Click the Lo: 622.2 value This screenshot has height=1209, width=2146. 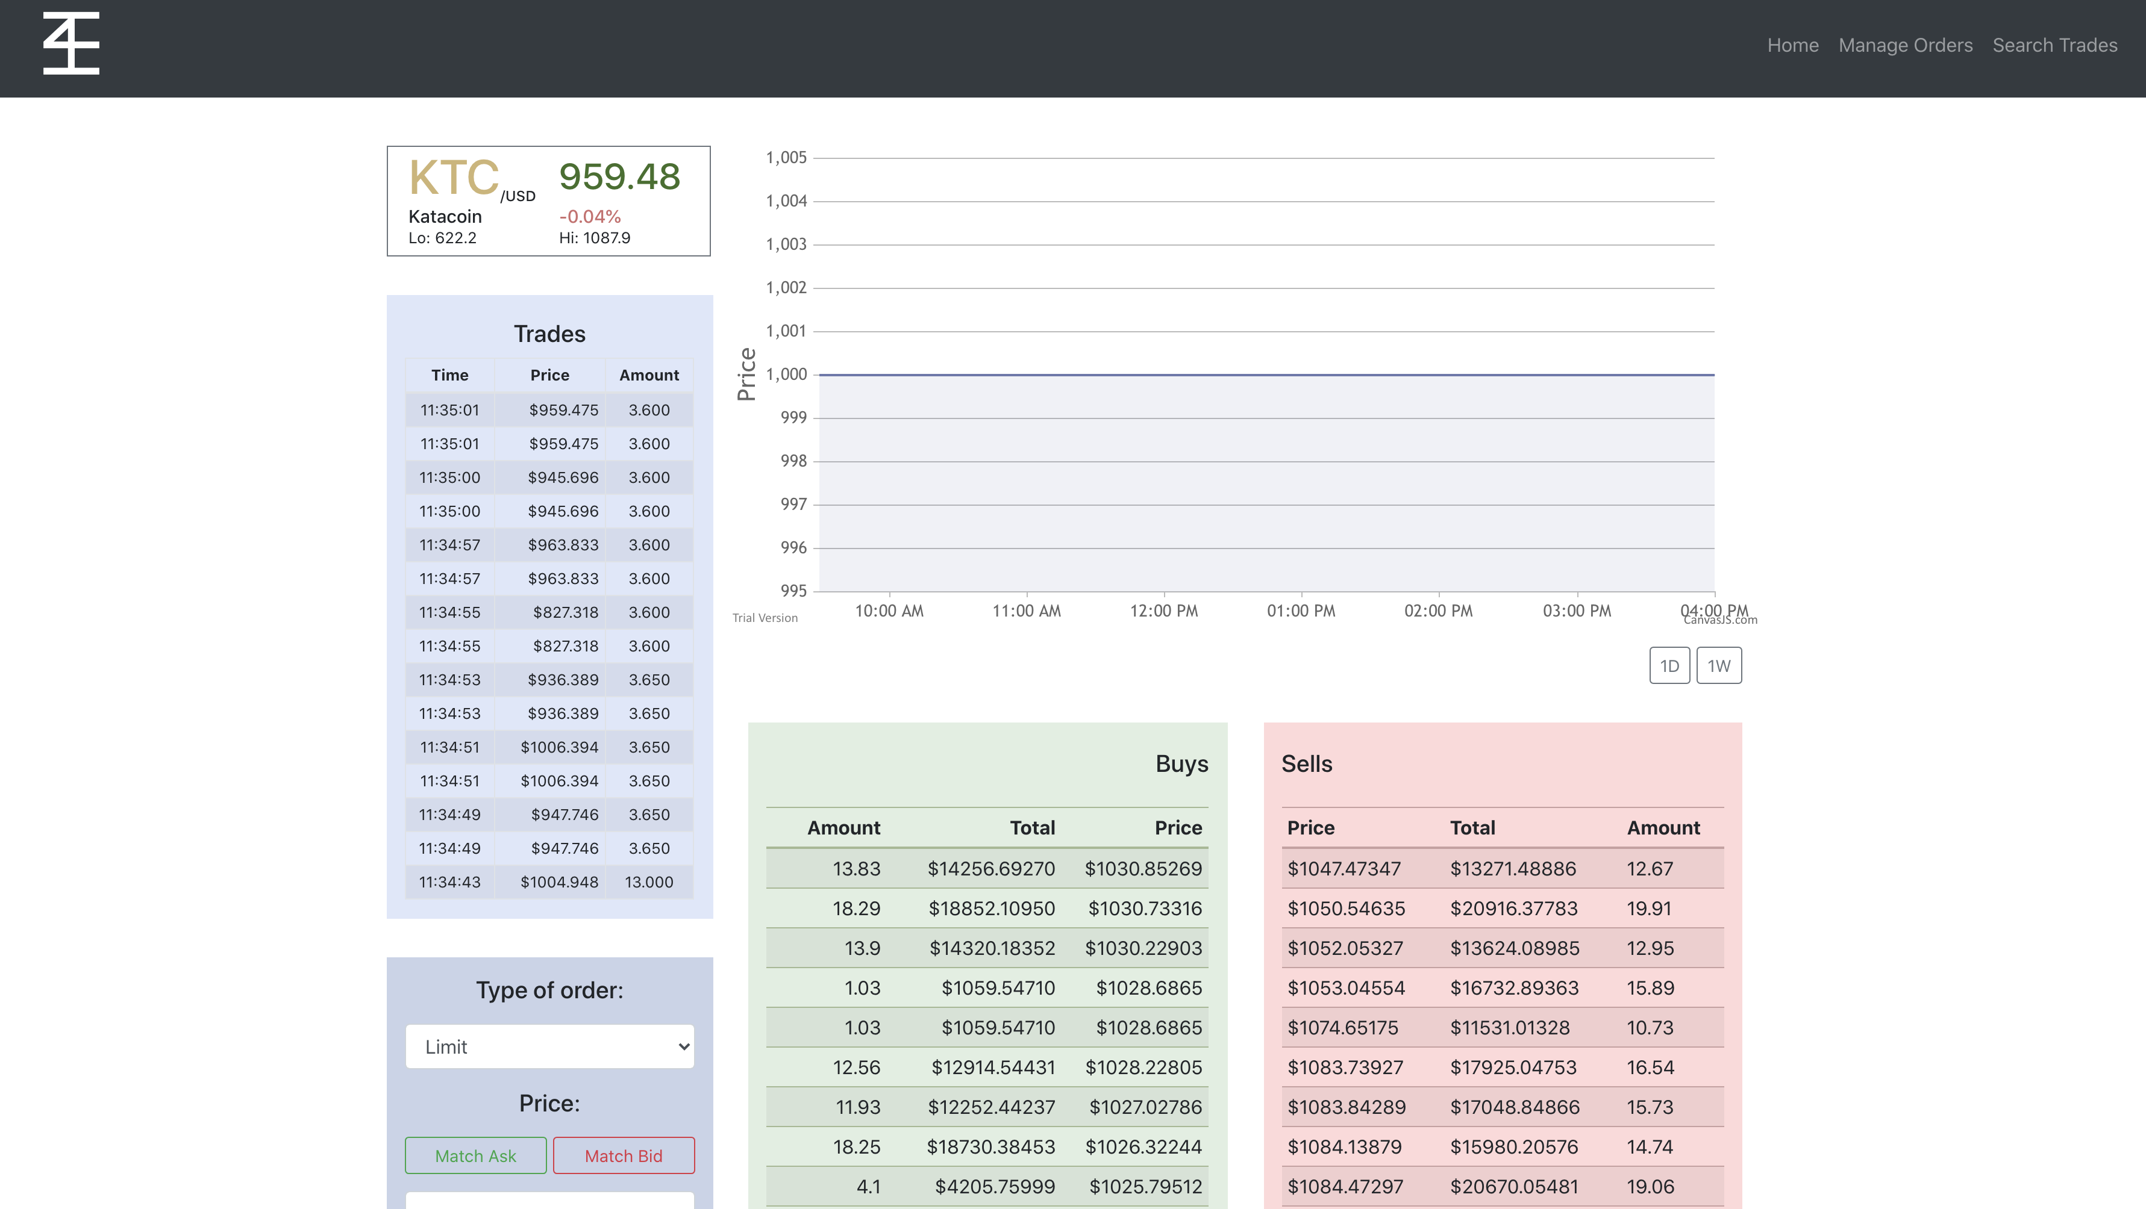(442, 238)
